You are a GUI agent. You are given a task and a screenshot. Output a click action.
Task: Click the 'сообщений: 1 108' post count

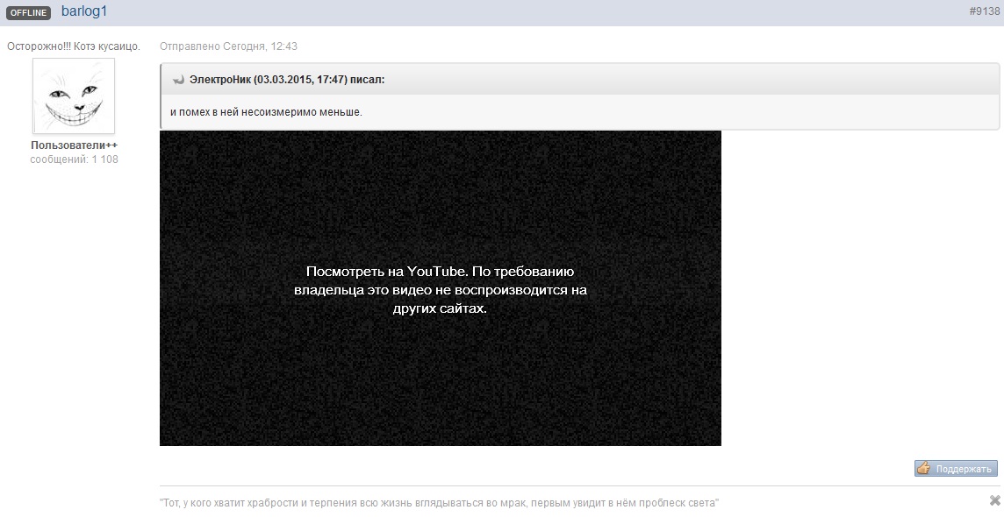point(74,159)
